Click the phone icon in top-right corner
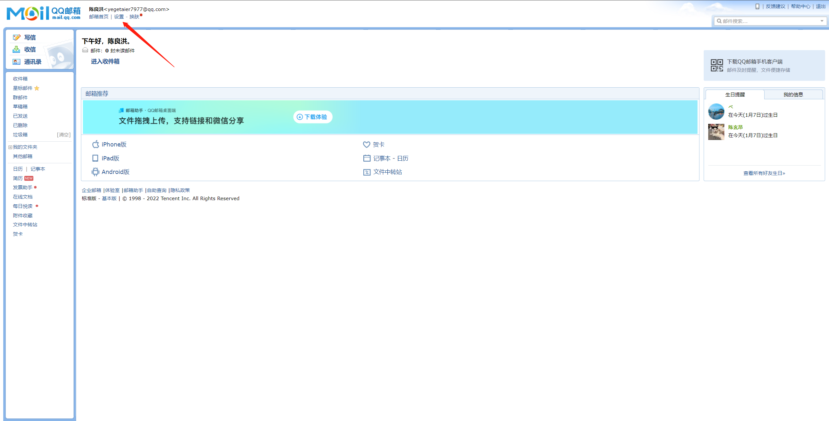 (x=757, y=6)
